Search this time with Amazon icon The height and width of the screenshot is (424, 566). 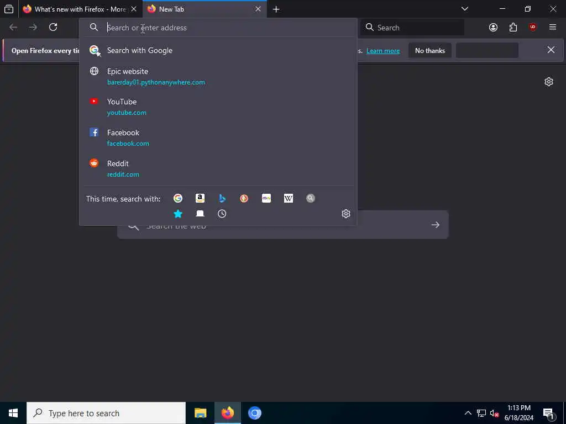coord(200,198)
